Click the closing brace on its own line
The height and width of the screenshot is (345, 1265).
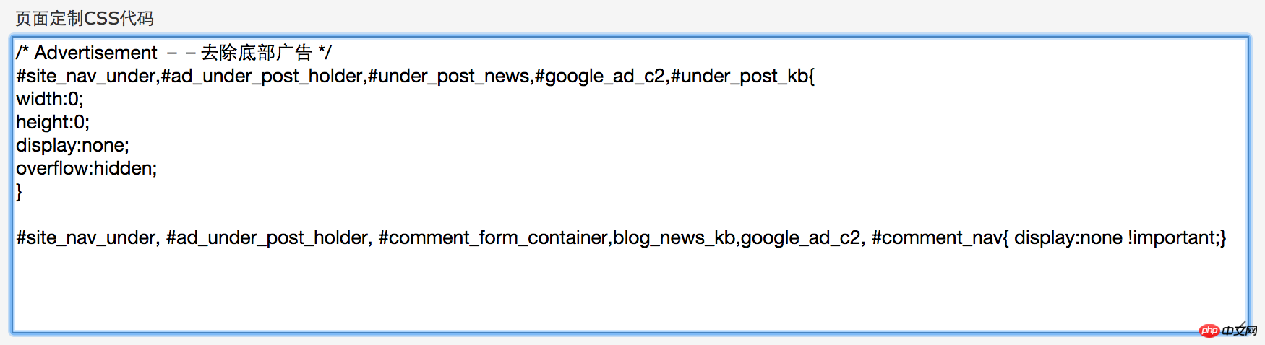click(20, 191)
